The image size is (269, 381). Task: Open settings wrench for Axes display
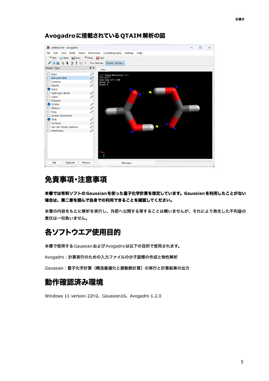(92, 74)
